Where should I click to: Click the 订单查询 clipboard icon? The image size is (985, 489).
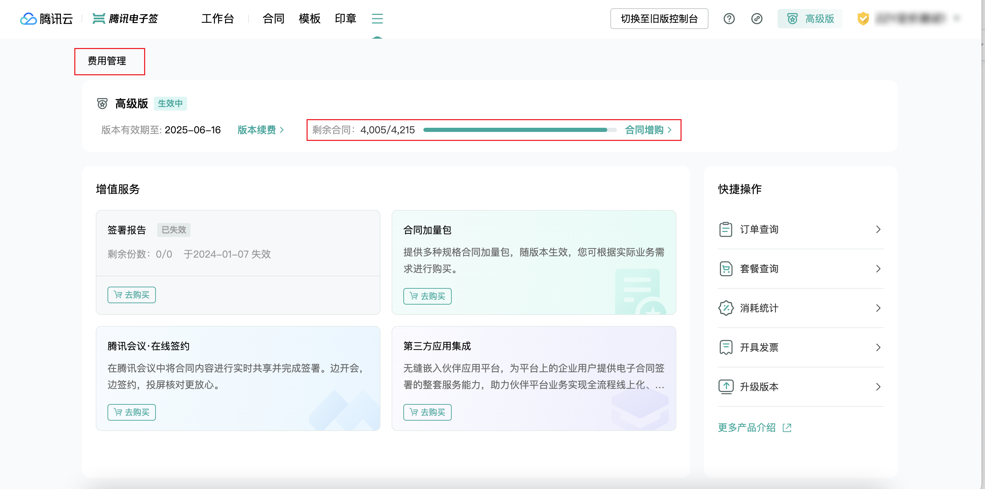pos(725,229)
